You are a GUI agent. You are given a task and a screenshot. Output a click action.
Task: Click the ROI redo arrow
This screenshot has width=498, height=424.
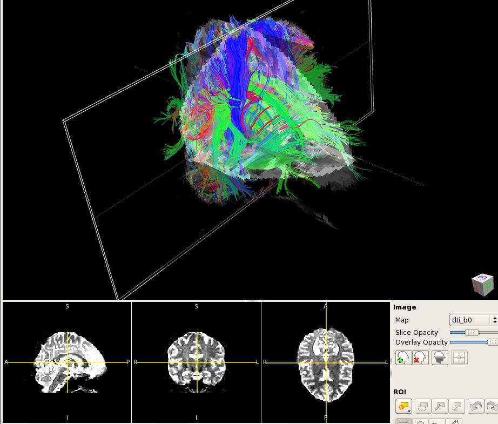(492, 406)
